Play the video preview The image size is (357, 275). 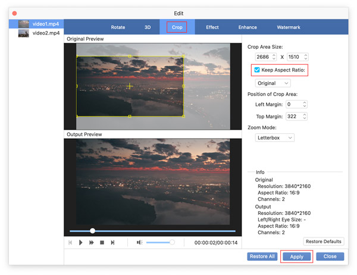click(x=80, y=242)
